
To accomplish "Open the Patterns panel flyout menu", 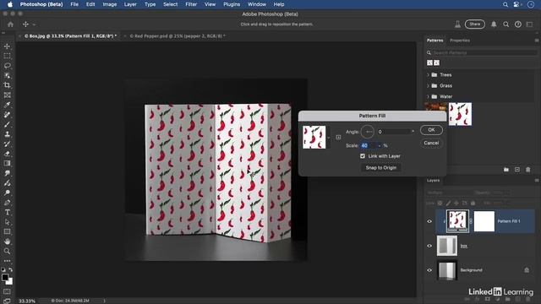I will pyautogui.click(x=537, y=41).
